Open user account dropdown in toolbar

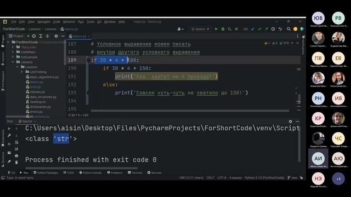coord(180,29)
